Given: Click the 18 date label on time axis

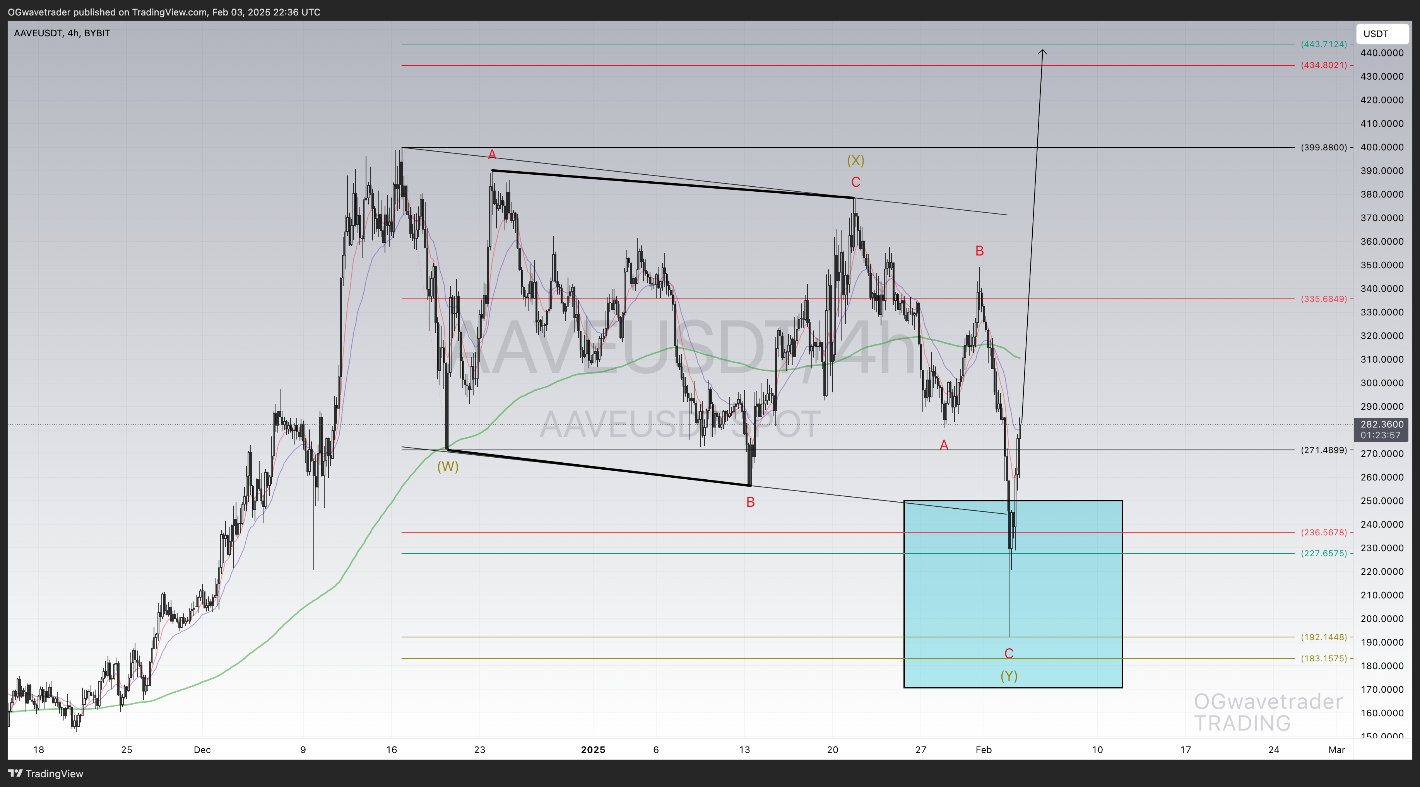Looking at the screenshot, I should click(38, 750).
